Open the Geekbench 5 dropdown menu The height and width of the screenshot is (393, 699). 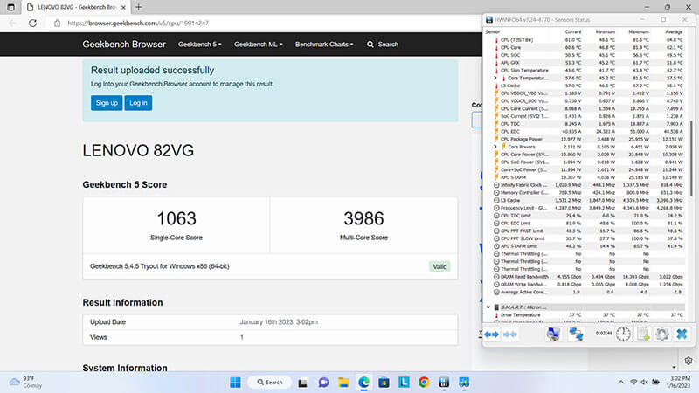coord(200,45)
